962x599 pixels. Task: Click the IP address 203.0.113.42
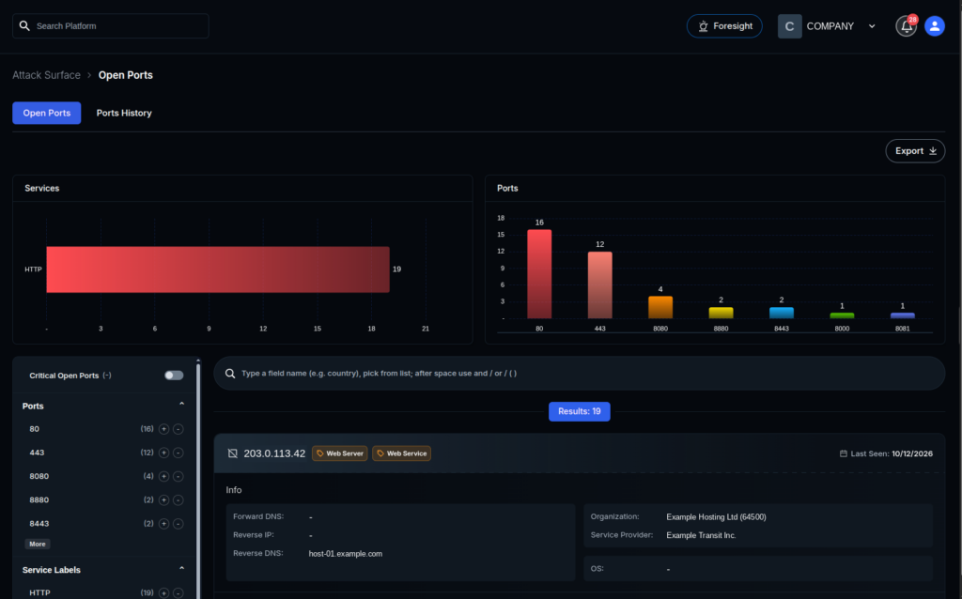click(x=274, y=453)
